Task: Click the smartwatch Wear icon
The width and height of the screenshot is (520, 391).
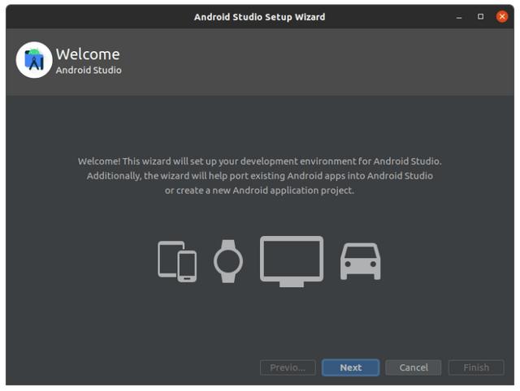Action: (228, 261)
